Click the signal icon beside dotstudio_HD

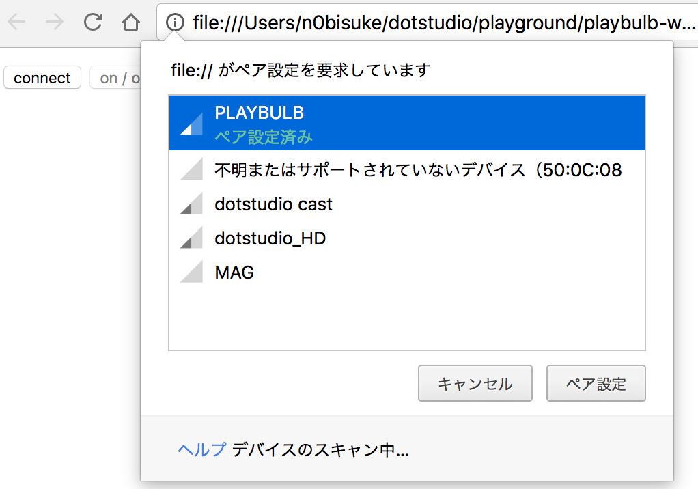(x=191, y=238)
